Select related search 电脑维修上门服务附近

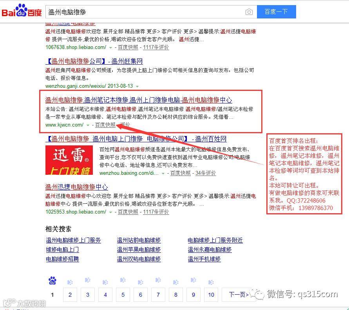point(215,240)
